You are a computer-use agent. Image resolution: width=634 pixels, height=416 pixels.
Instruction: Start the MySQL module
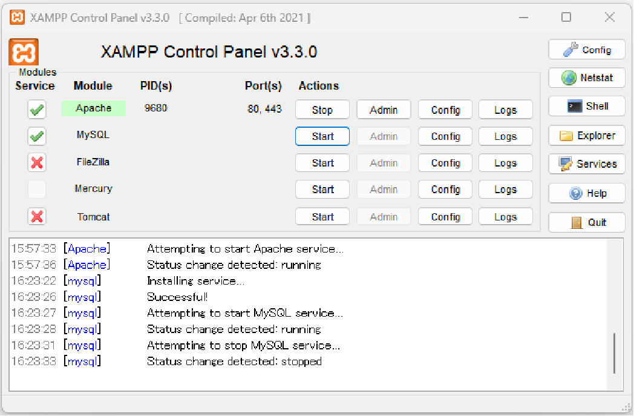pos(322,136)
